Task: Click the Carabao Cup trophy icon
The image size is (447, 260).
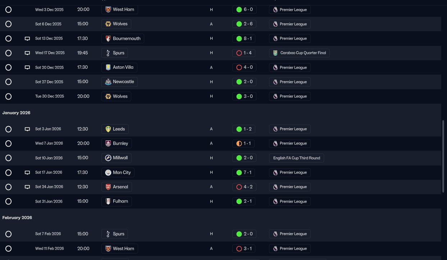Action: click(275, 53)
